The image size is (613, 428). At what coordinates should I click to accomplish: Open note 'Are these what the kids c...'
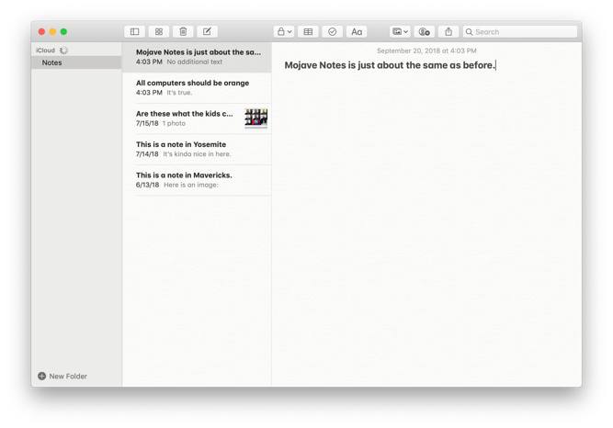point(197,118)
